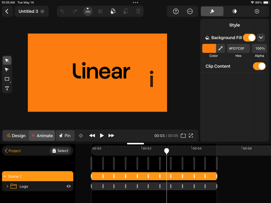Toggle loop playback icon

(x=183, y=136)
